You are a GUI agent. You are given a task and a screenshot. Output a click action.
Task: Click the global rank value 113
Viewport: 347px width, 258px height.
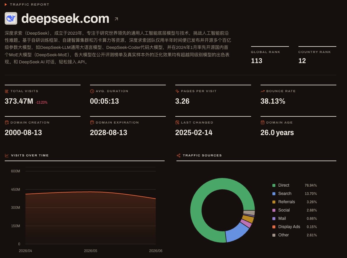pyautogui.click(x=256, y=61)
